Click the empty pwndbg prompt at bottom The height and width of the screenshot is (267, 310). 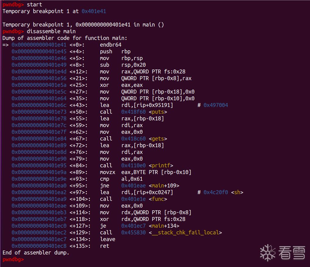13,259
